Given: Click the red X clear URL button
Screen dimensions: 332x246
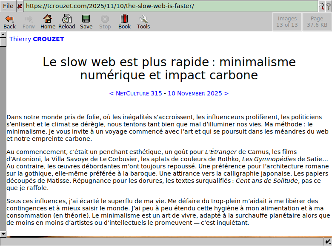Looking at the screenshot, I should coord(20,6).
